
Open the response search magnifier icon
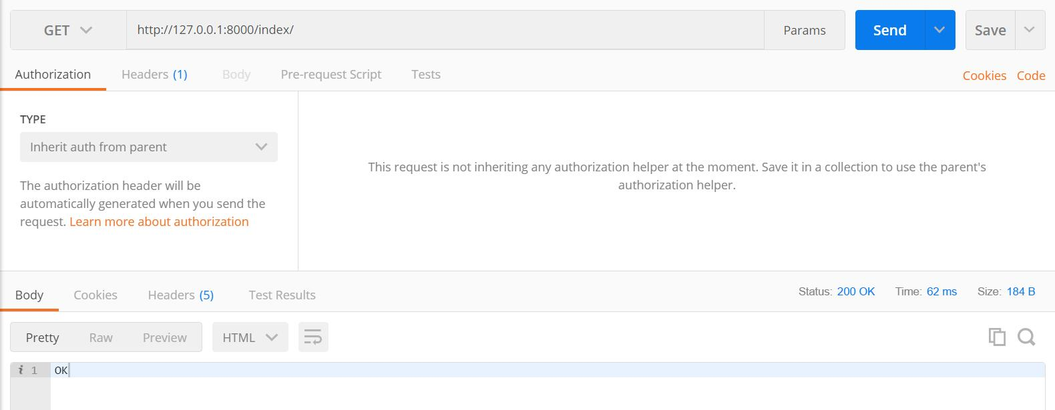[1026, 337]
